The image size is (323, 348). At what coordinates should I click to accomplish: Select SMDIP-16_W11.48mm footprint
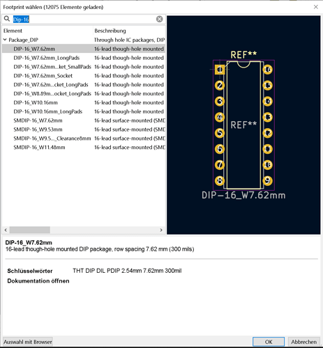[x=39, y=148]
